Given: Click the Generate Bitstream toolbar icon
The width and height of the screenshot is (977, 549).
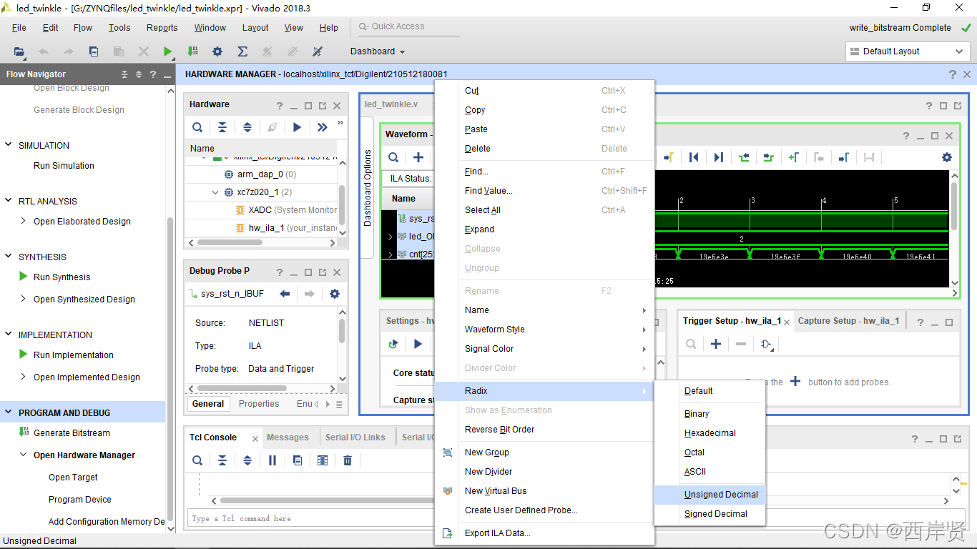Looking at the screenshot, I should pyautogui.click(x=192, y=51).
